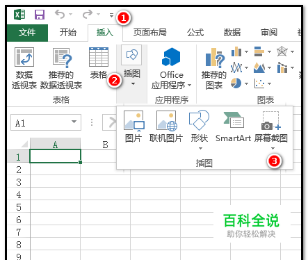Expand the pie chart dropdown arrow
The image size is (308, 260).
(246, 83)
